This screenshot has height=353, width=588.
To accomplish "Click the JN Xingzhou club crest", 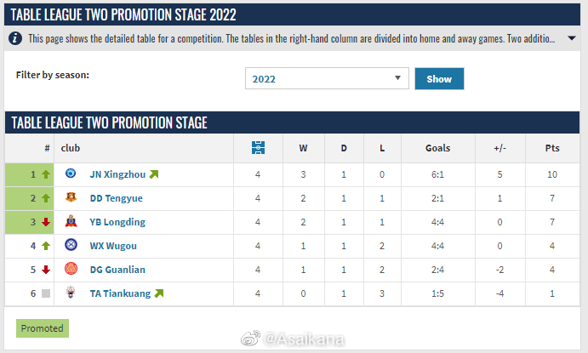I will click(x=71, y=174).
